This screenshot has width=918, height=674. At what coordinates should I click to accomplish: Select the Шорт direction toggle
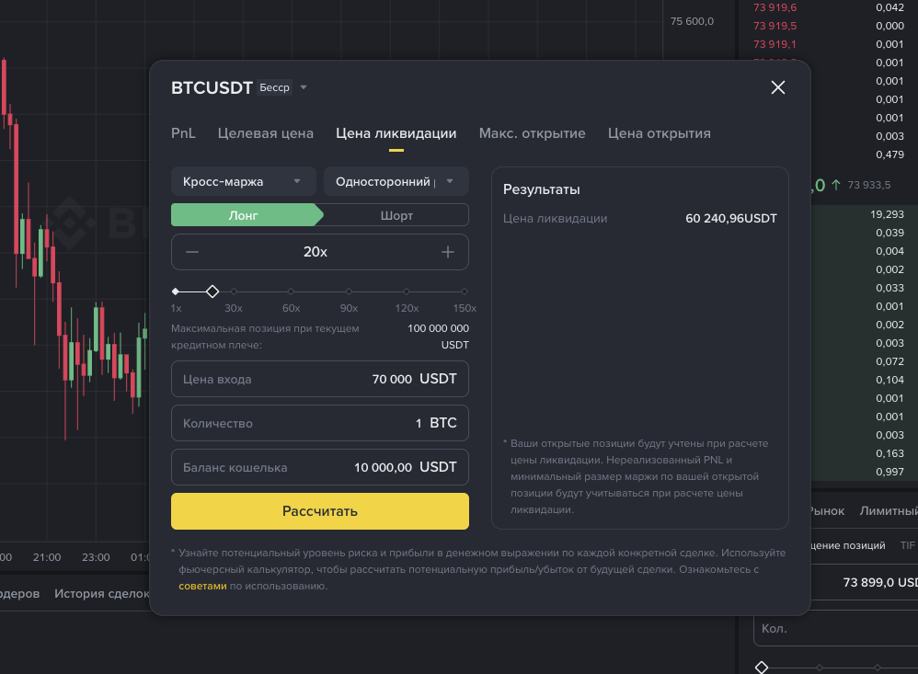[x=396, y=215]
